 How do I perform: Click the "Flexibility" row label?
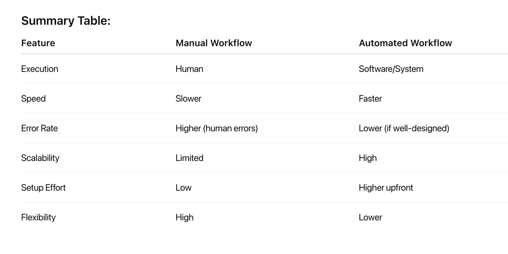(x=38, y=217)
